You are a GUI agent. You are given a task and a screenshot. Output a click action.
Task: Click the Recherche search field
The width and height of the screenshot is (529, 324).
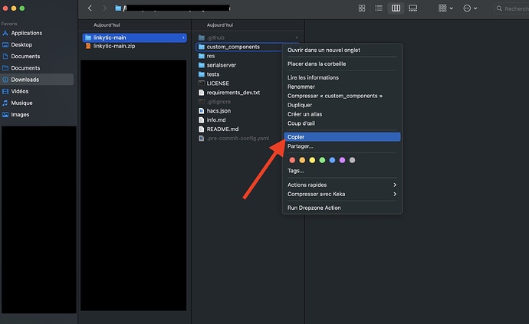click(x=511, y=8)
